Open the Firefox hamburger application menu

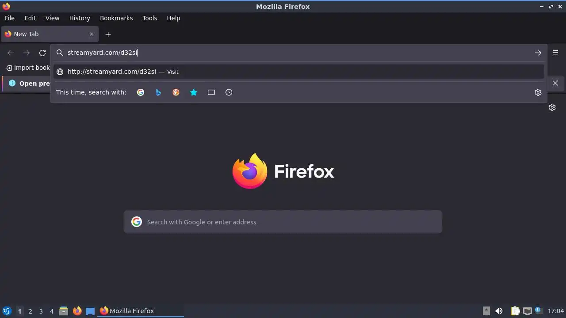pyautogui.click(x=555, y=53)
